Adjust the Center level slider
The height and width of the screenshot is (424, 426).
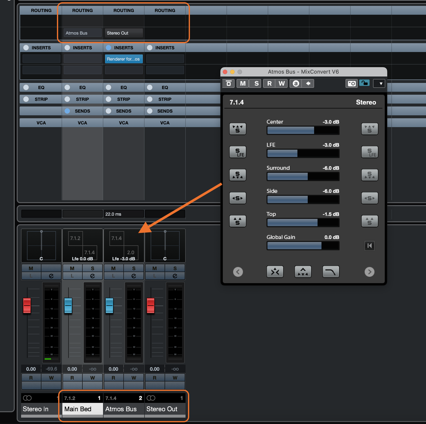click(x=303, y=130)
